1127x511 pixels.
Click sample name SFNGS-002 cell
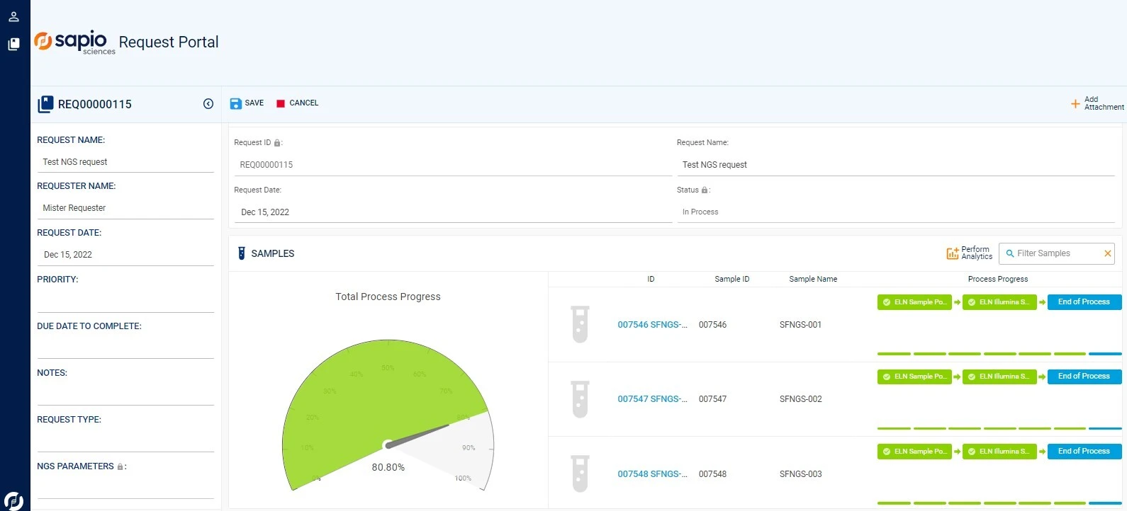tap(801, 399)
